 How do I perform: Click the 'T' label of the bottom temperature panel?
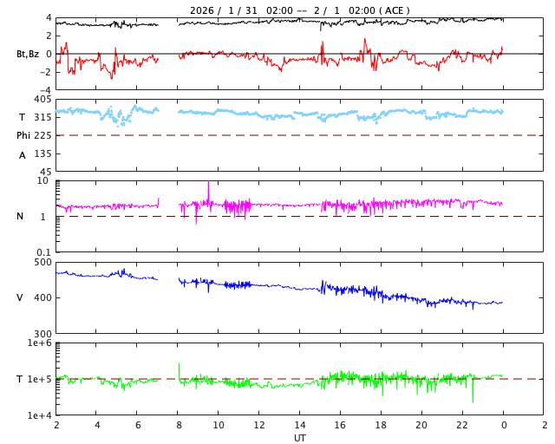[19, 379]
